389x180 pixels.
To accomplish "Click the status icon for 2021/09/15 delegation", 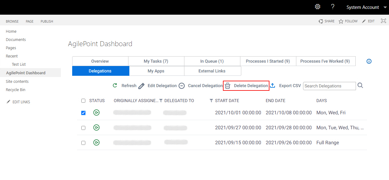I will (x=96, y=142).
